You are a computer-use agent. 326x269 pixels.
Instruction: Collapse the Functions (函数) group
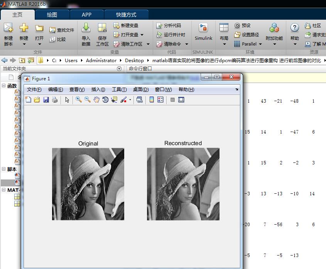(x=3, y=86)
